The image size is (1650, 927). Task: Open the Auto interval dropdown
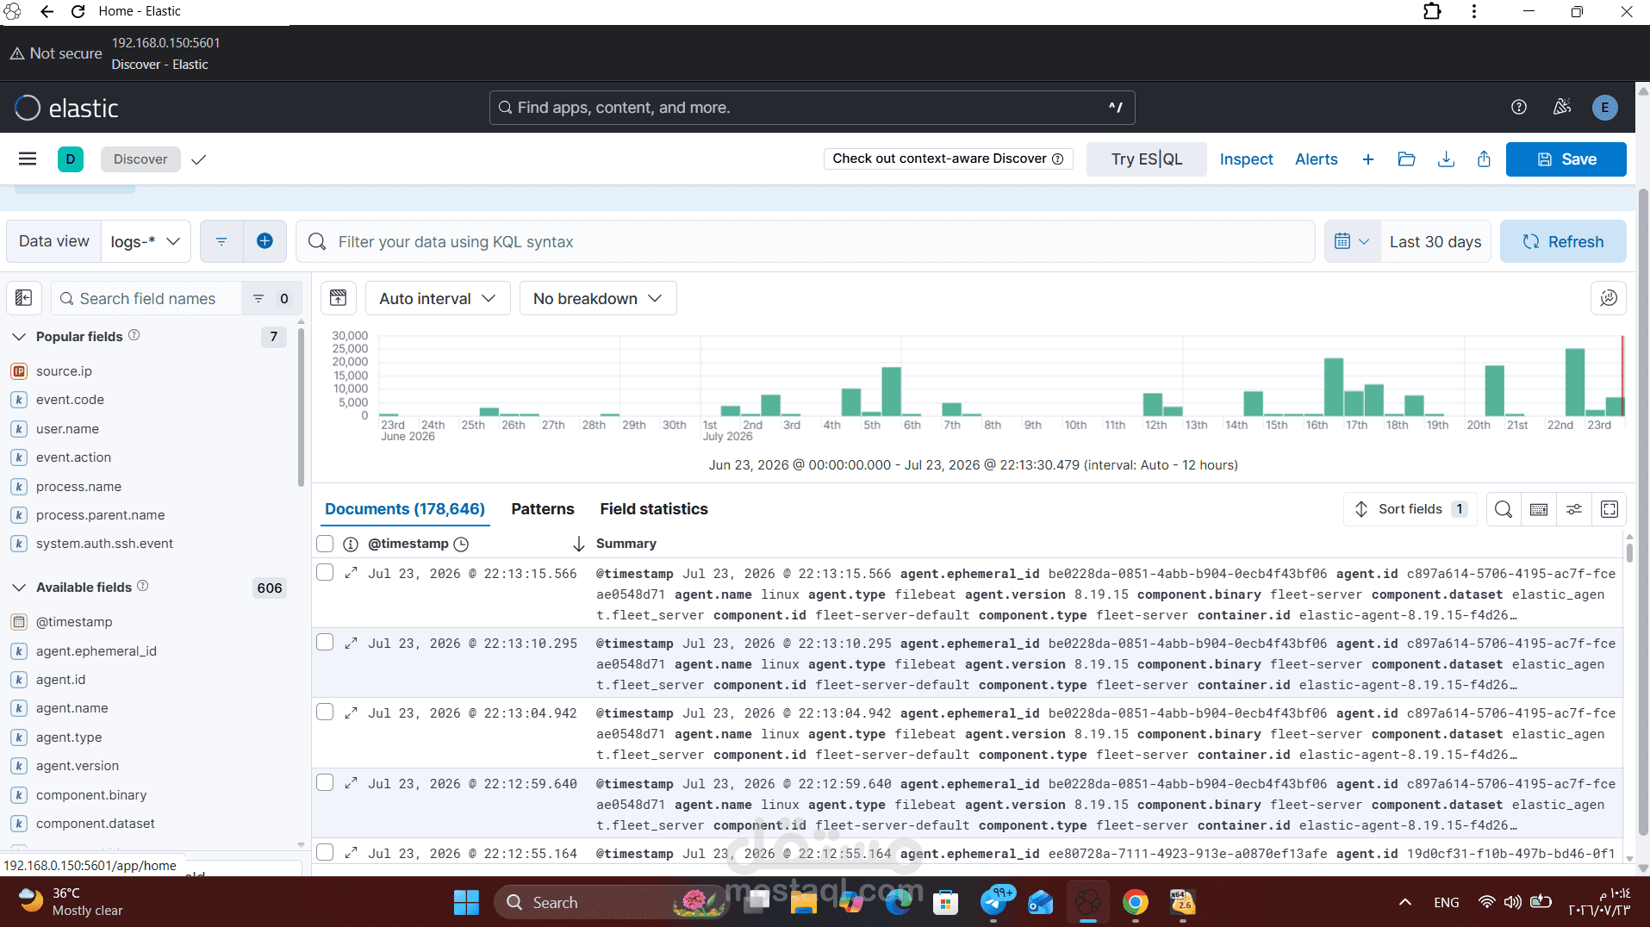click(438, 298)
